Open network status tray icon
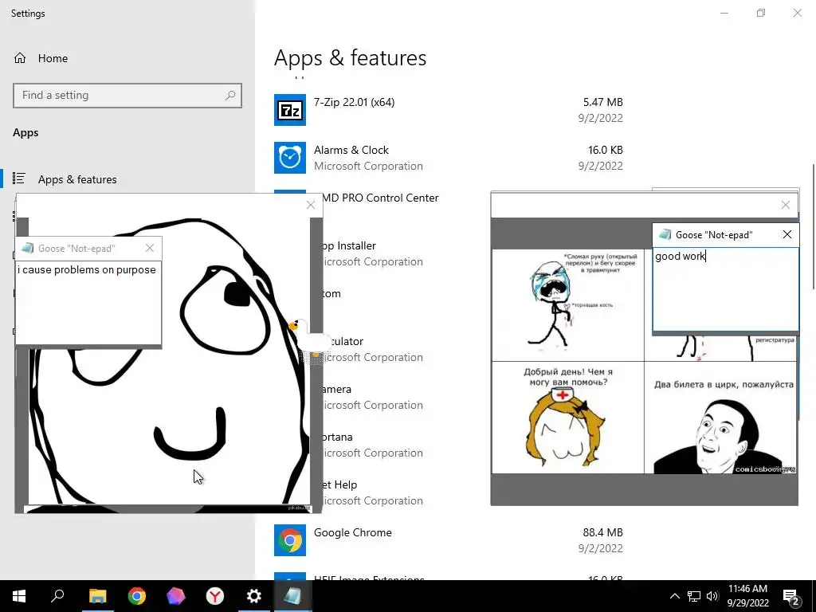The width and height of the screenshot is (816, 612). tap(694, 596)
